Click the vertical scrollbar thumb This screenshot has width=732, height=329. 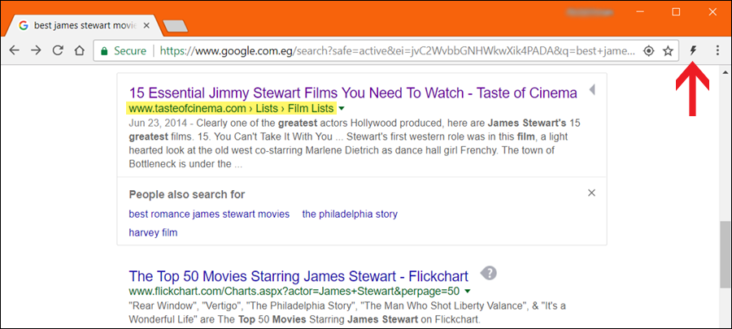click(724, 255)
